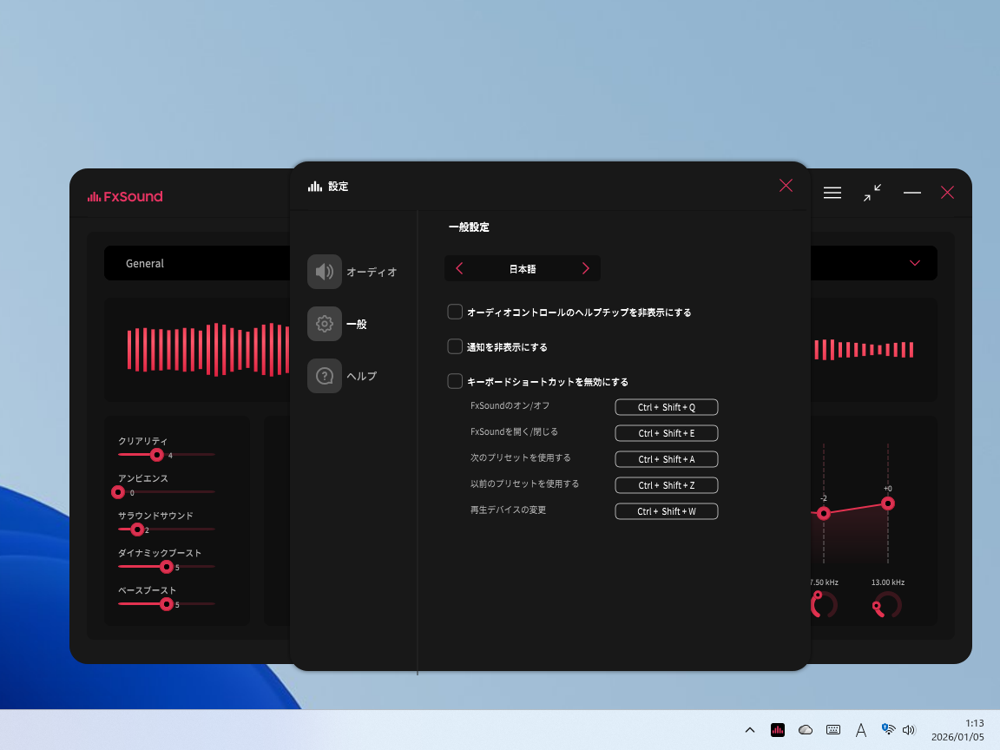Open the hamburger menu in FxSound window
Viewport: 1000px width, 750px height.
coord(832,193)
